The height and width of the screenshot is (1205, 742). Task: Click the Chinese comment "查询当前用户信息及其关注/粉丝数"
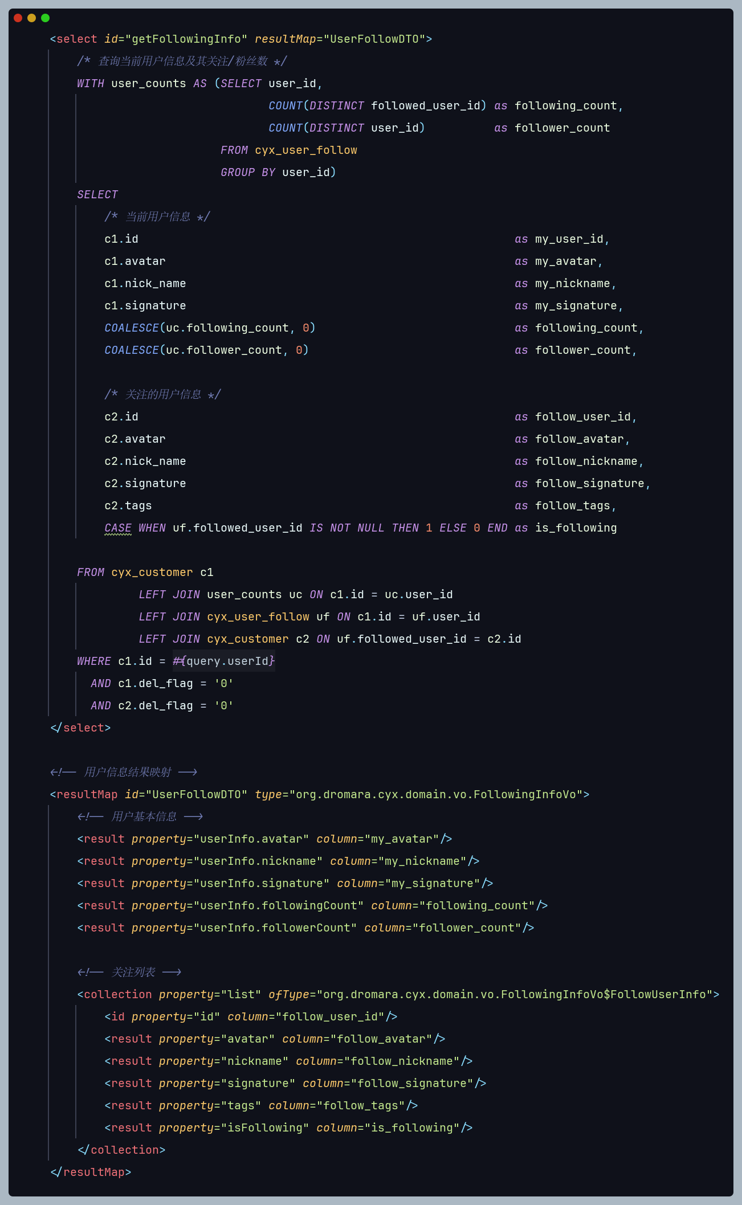pyautogui.click(x=182, y=61)
